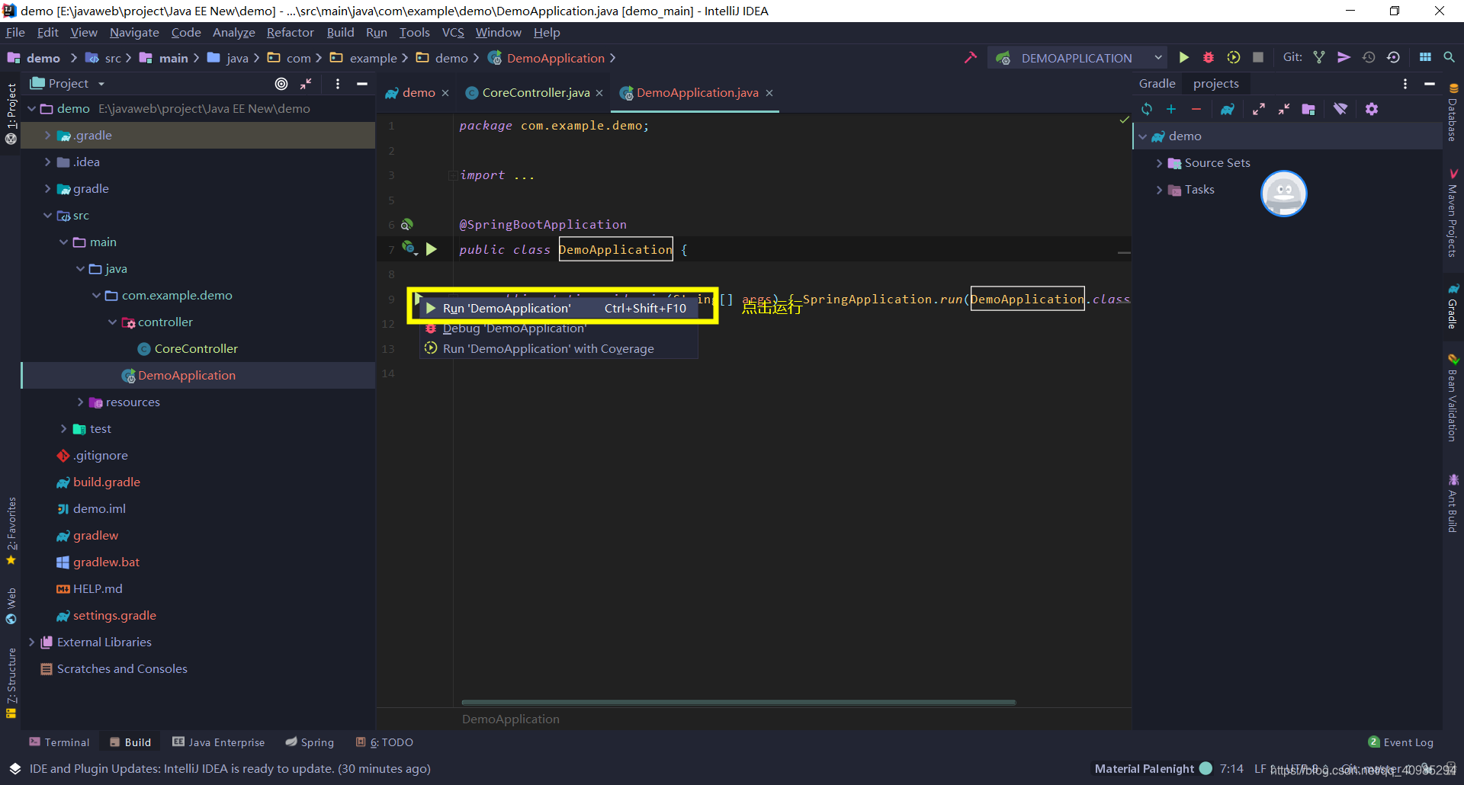Viewport: 1464px width, 785px height.
Task: Collapse the controller package
Action: tap(112, 322)
